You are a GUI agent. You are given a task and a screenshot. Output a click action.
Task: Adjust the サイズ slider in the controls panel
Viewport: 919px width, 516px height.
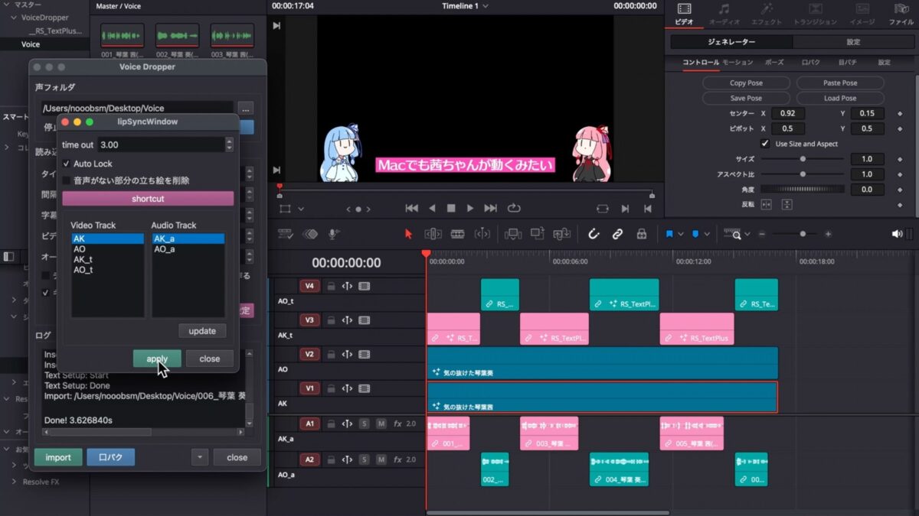803,159
